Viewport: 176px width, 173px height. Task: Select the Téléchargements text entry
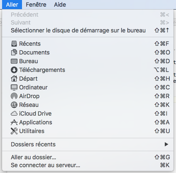coord(42,70)
